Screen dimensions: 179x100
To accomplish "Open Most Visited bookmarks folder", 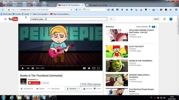I will [x=6, y=14].
